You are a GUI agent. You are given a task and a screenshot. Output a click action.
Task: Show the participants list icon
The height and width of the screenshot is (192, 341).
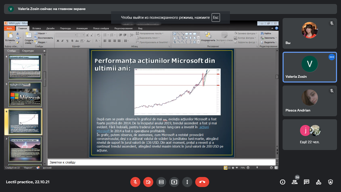point(295,182)
